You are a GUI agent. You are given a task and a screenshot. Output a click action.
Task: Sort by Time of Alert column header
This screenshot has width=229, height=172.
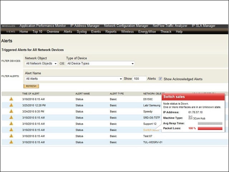click(31, 94)
